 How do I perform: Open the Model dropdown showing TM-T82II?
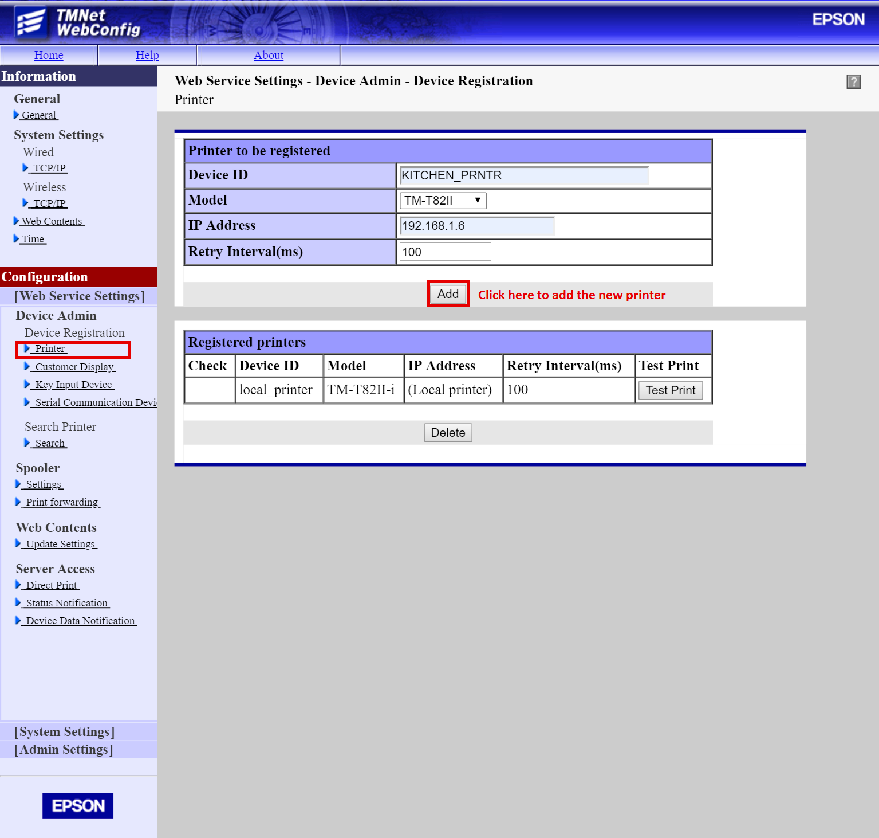click(443, 201)
